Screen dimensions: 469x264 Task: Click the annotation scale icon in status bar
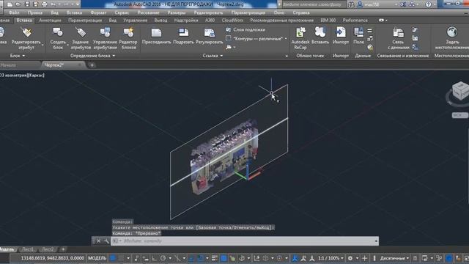(295, 258)
